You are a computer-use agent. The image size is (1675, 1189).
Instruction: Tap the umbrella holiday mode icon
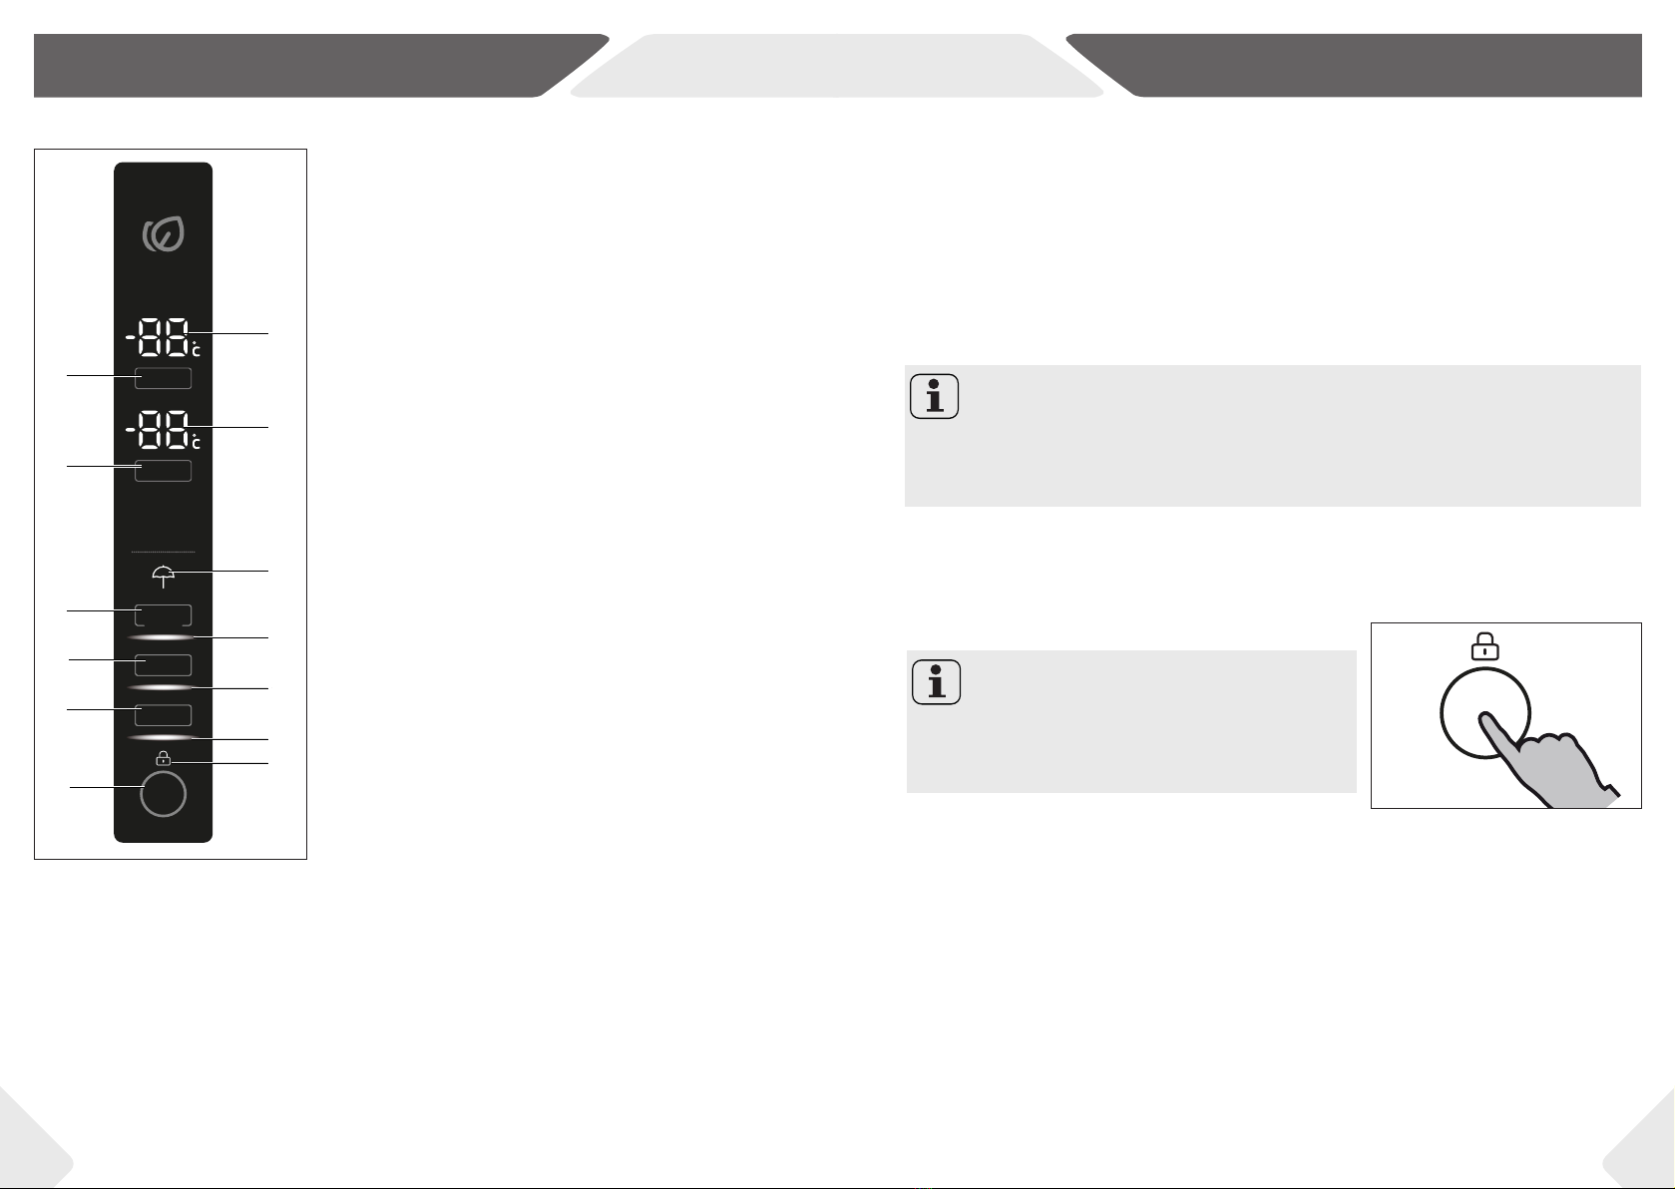(x=164, y=576)
